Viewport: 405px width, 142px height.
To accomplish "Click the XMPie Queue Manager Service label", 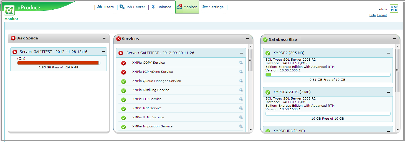I will pyautogui.click(x=156, y=81).
